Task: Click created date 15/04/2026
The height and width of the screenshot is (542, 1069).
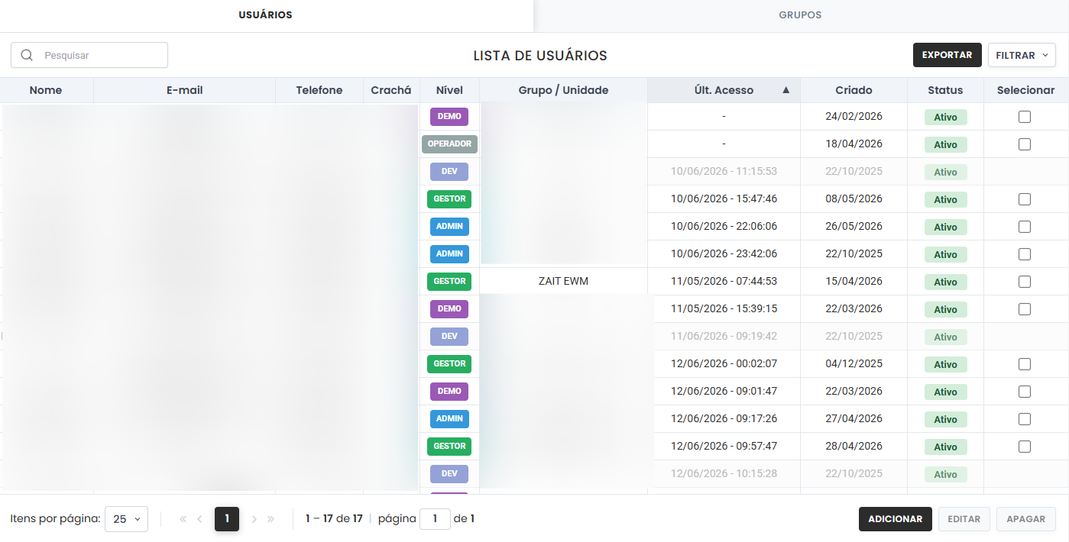Action: coord(854,282)
